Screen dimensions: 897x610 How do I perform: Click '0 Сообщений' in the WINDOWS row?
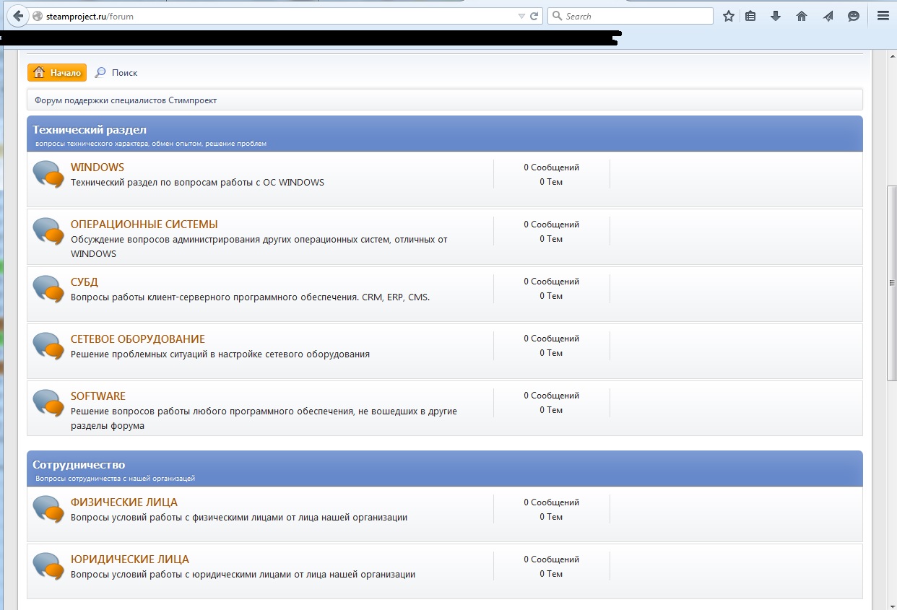552,167
